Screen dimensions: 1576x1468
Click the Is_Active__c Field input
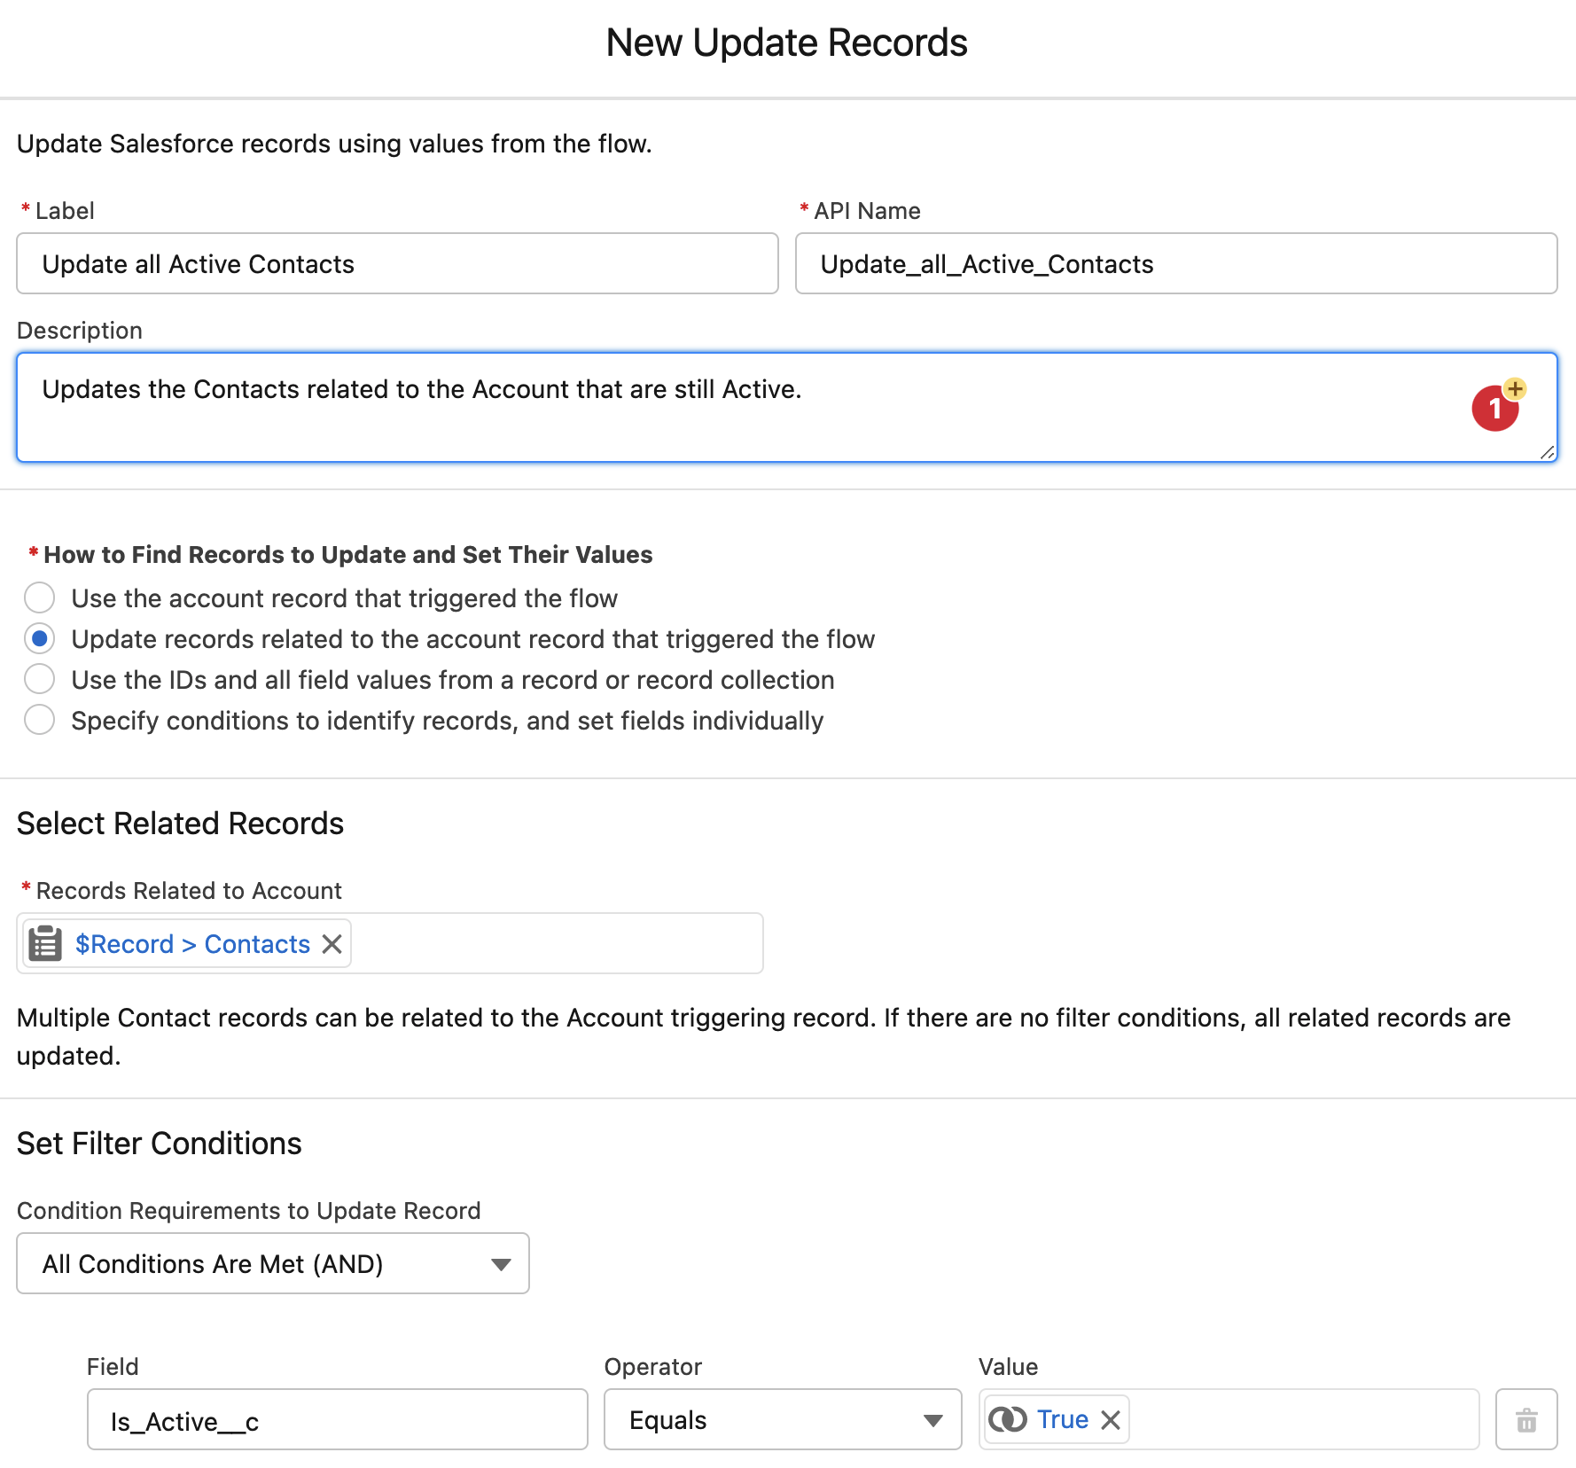click(337, 1419)
